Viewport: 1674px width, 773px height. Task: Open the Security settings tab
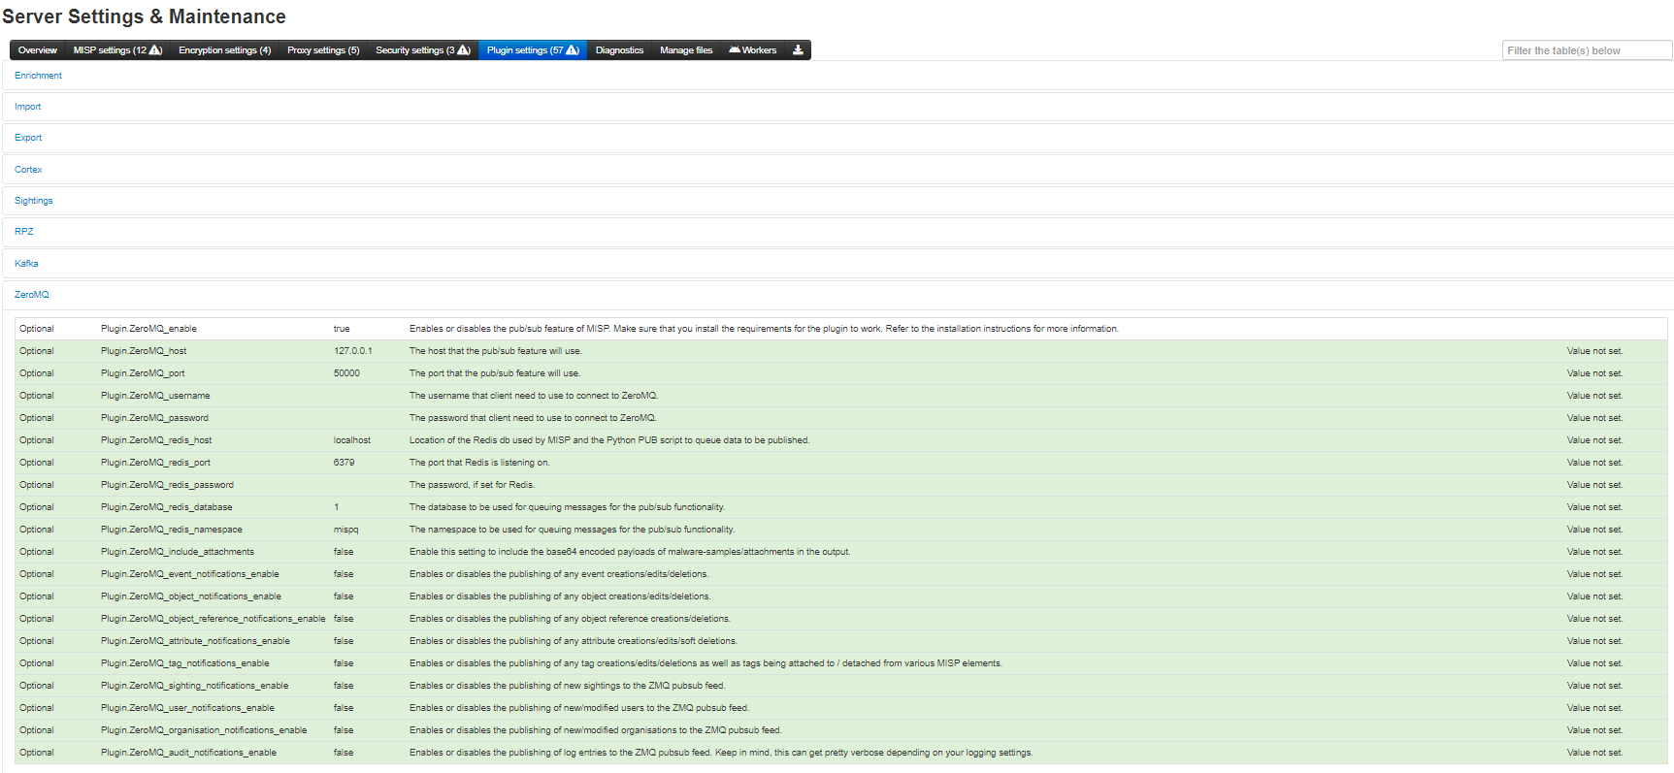point(422,50)
